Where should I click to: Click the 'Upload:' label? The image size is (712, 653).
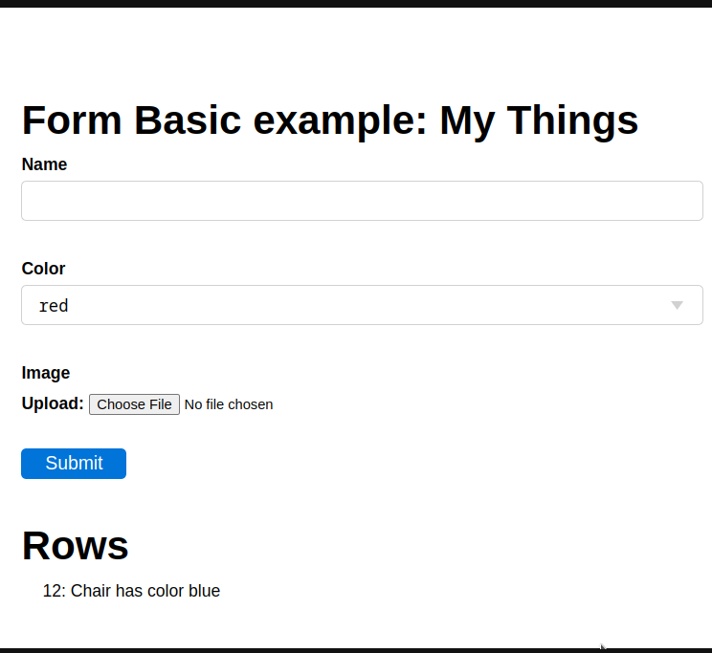[x=53, y=403]
